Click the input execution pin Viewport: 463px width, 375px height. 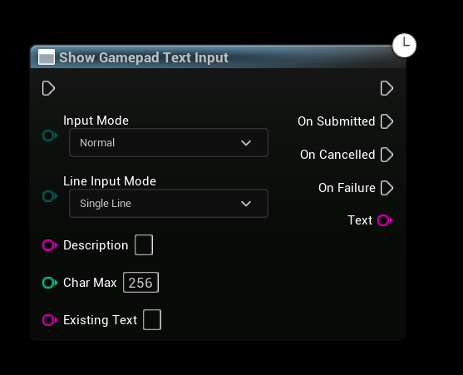point(48,88)
